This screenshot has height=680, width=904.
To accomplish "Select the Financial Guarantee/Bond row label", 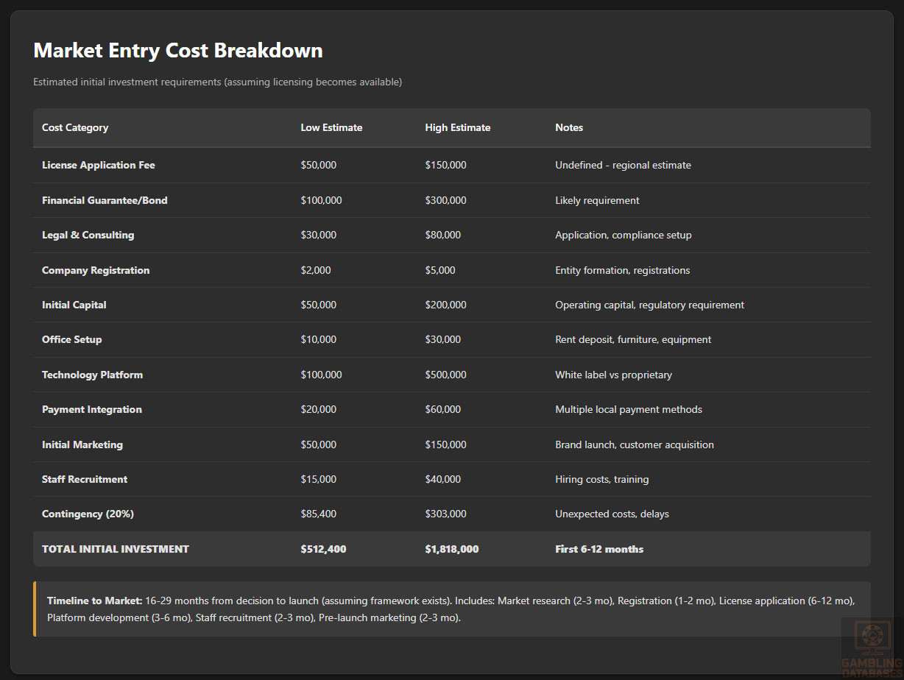I will coord(105,200).
